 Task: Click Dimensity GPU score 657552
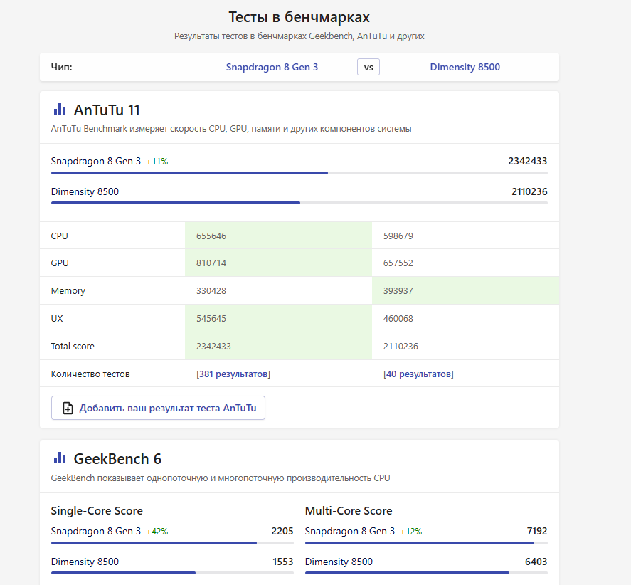click(398, 263)
